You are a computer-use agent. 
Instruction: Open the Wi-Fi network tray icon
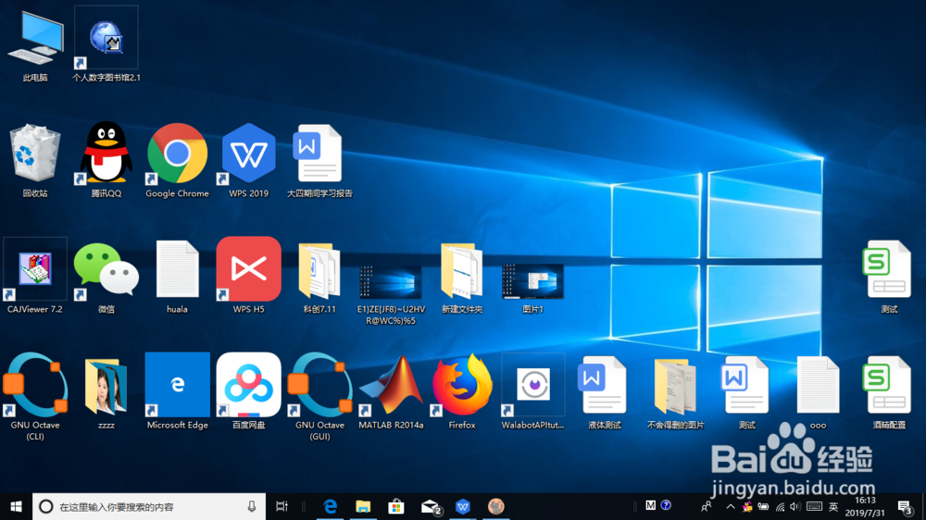pos(780,506)
